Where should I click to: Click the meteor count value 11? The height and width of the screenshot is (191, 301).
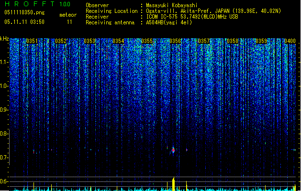[69, 22]
